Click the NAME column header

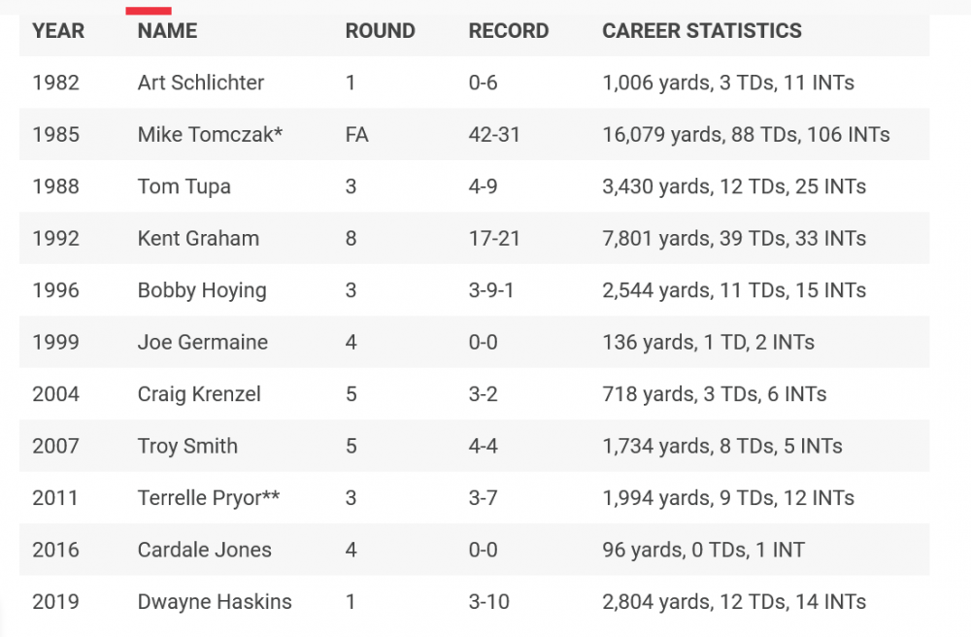tap(167, 31)
